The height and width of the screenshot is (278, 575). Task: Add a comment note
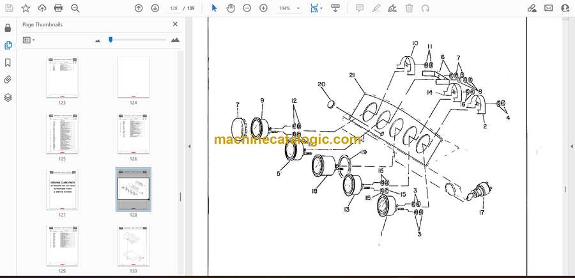[x=359, y=8]
